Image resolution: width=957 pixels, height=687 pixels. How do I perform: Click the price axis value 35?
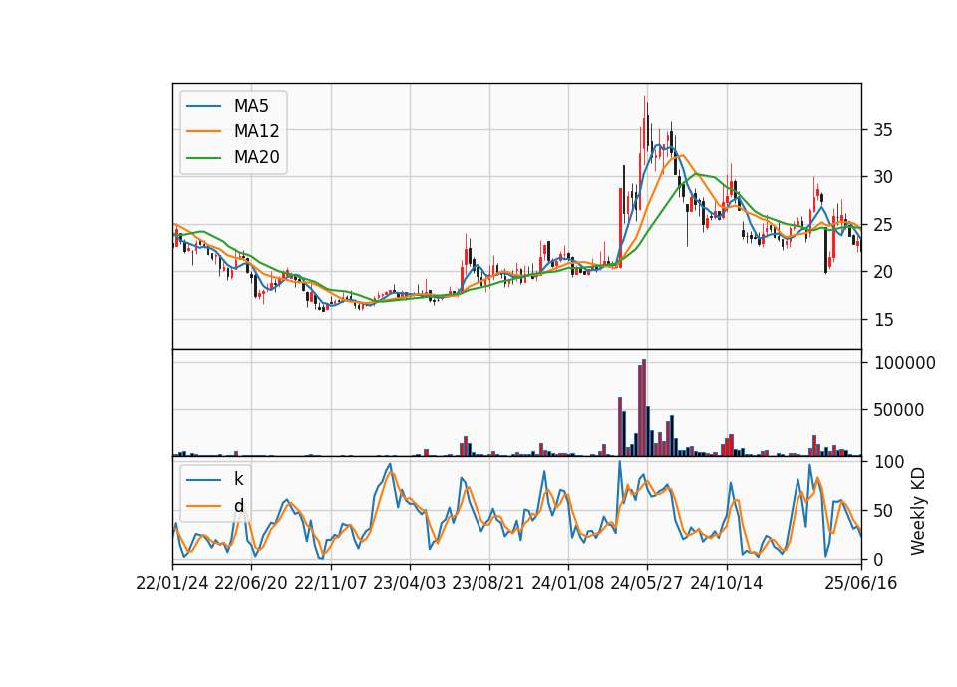coord(884,130)
